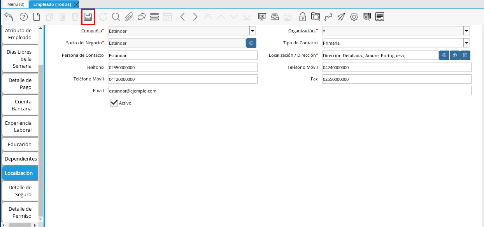484x227 pixels.
Task: Click the barcode scan icon
Action: click(367, 17)
